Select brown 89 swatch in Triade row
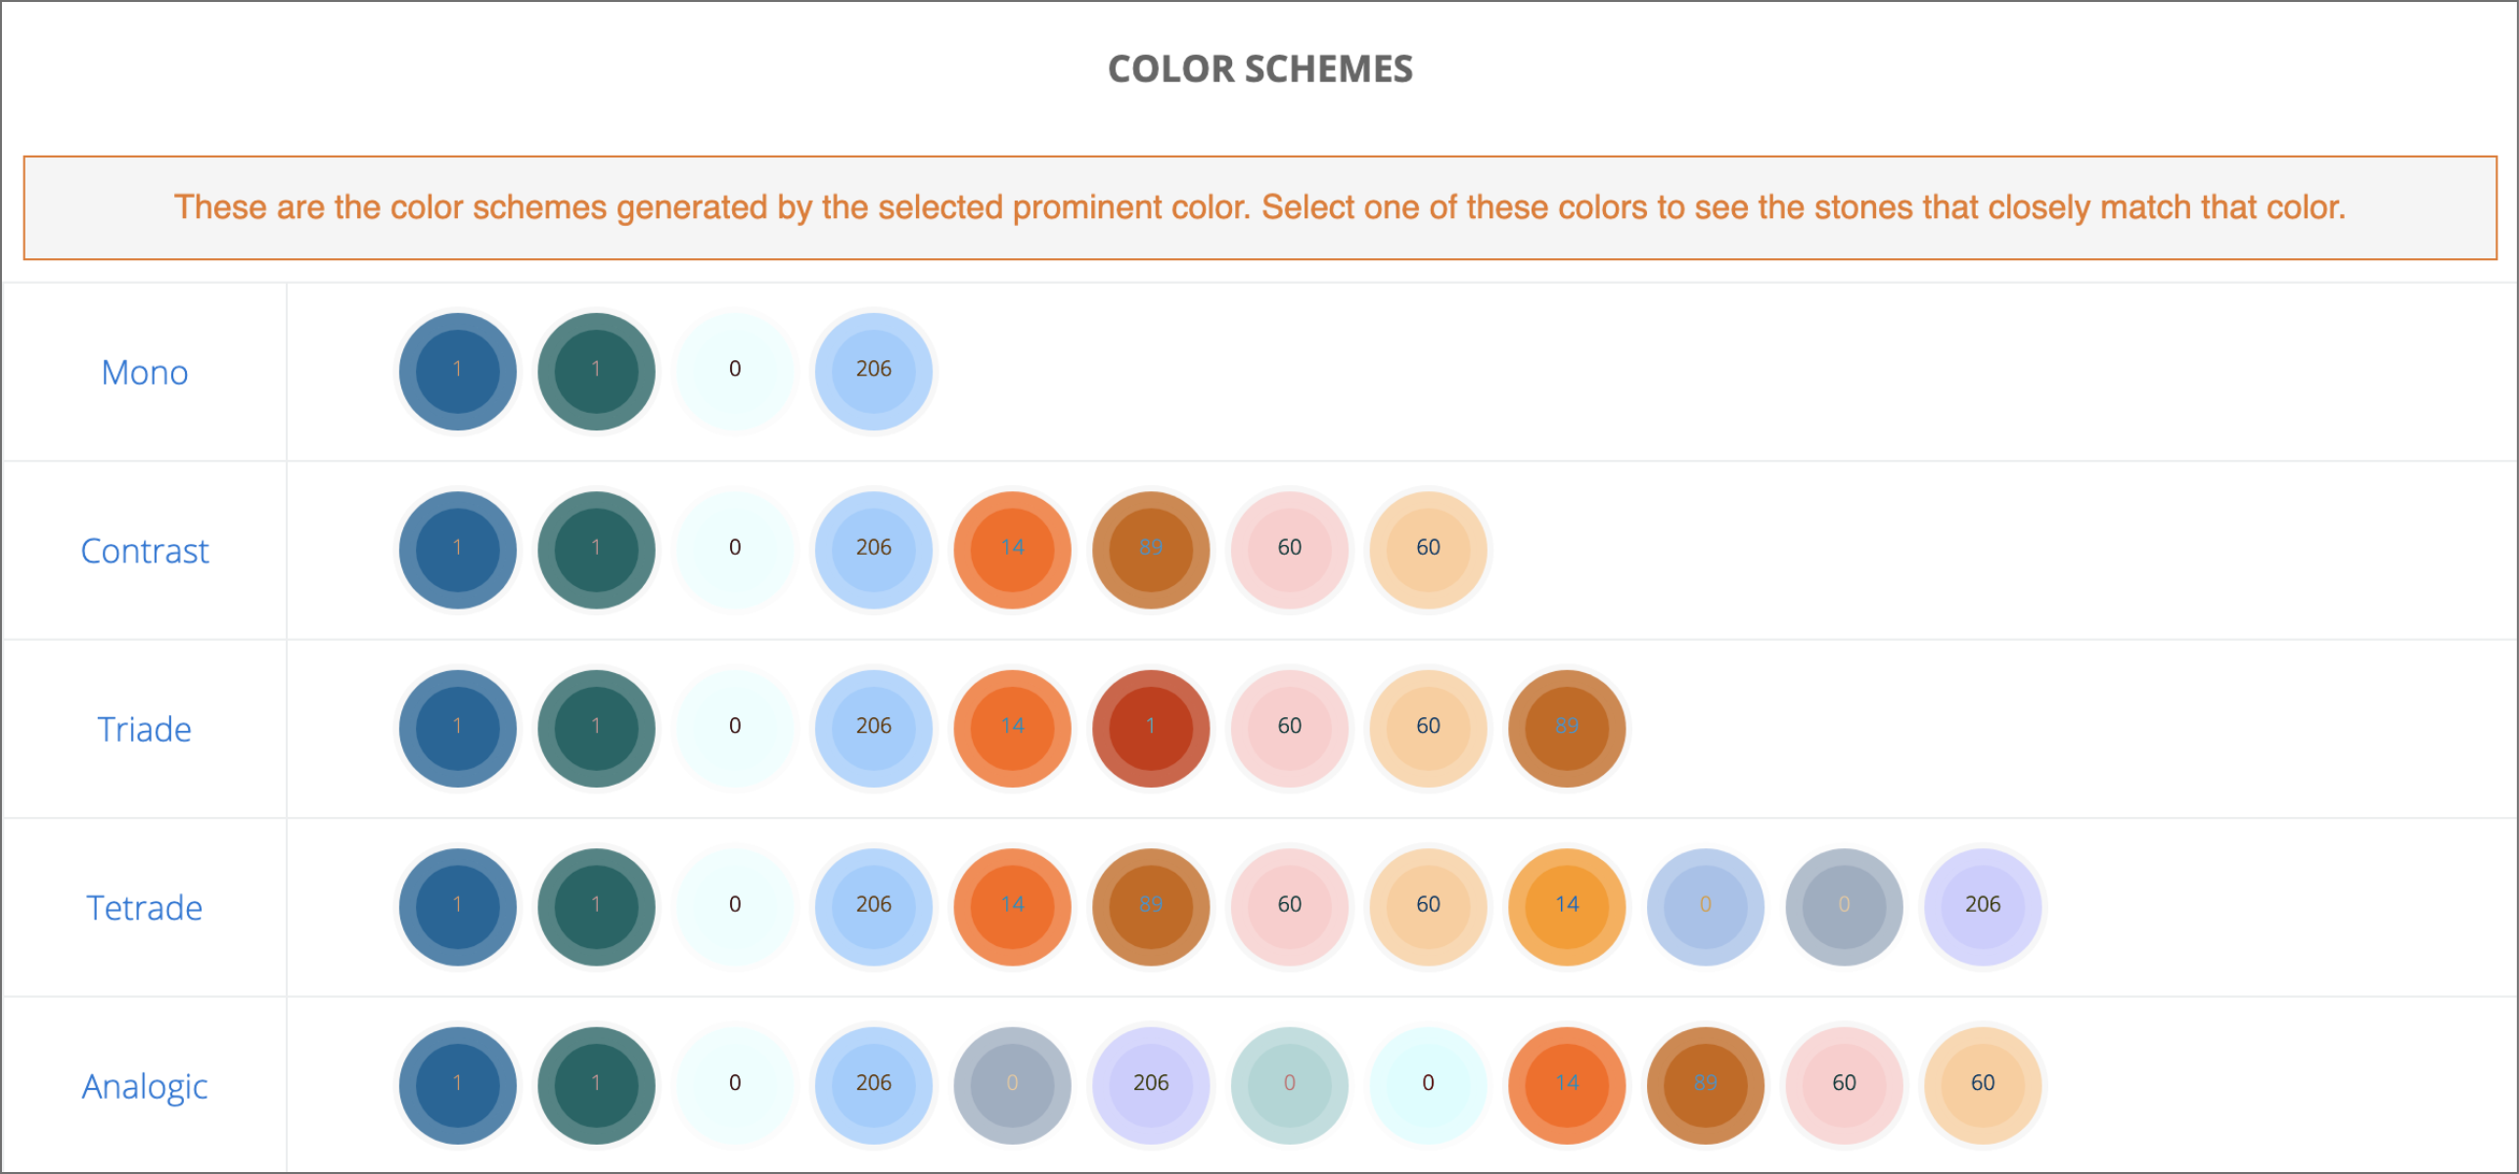This screenshot has height=1174, width=2519. [x=1567, y=729]
